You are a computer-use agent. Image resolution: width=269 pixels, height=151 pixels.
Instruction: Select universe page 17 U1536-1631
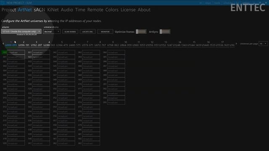[222, 44]
